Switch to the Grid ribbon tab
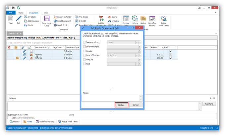Screen dimensions: 225x136 pyautogui.click(x=46, y=13)
